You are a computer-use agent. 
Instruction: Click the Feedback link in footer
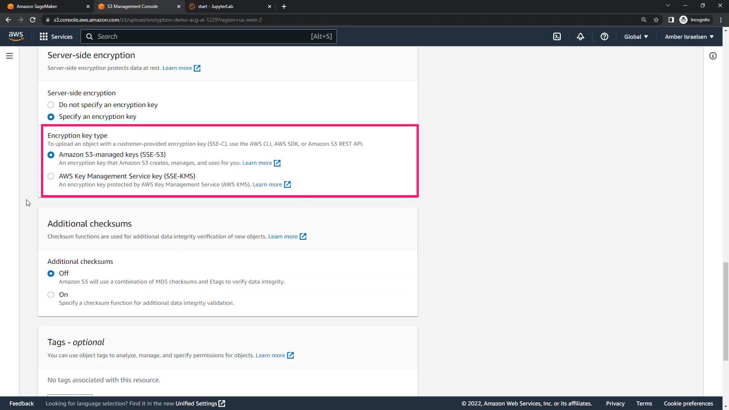click(x=22, y=403)
